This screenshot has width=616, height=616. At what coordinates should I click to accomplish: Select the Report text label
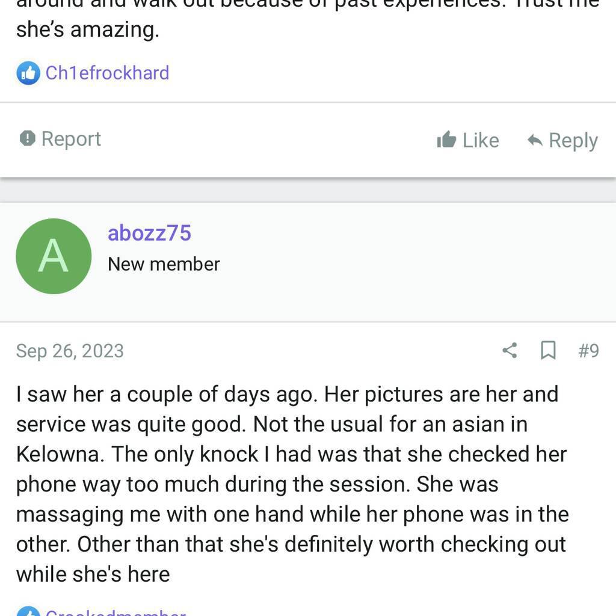pyautogui.click(x=71, y=139)
